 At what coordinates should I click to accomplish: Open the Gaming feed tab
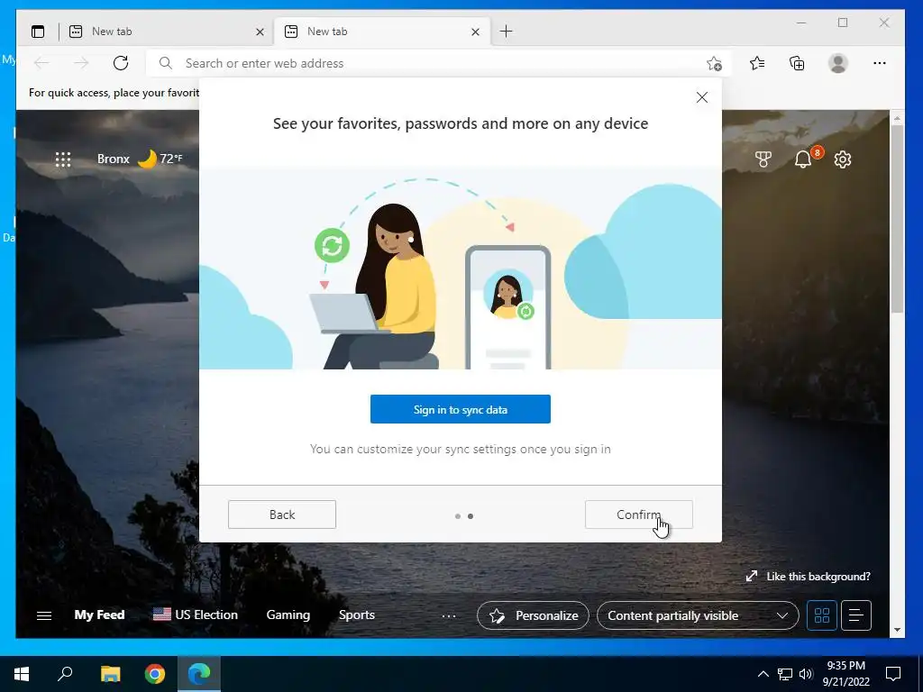[x=288, y=615]
